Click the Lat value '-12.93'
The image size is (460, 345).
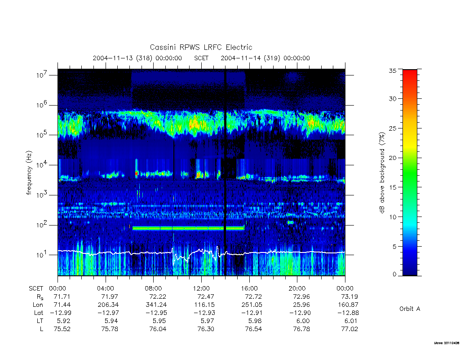(203, 313)
